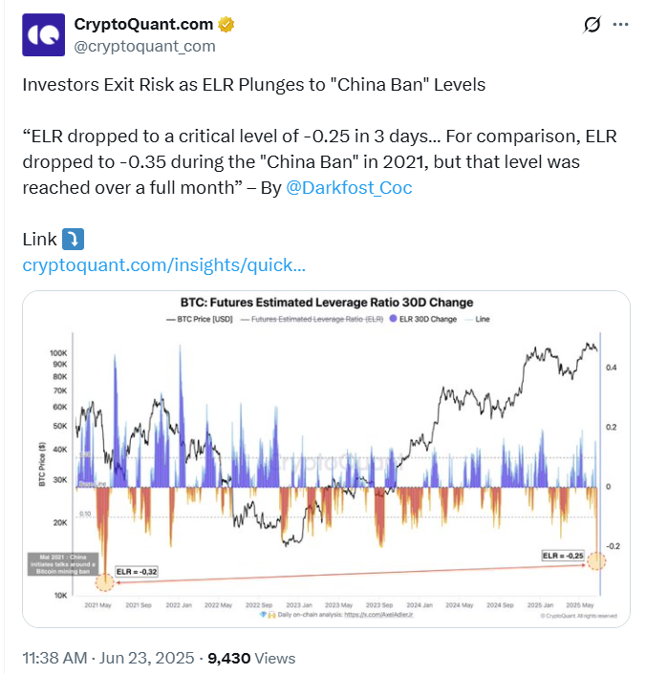Click the blue arrow emoji beside Link
Viewport: 646px width, 674px height.
click(73, 240)
